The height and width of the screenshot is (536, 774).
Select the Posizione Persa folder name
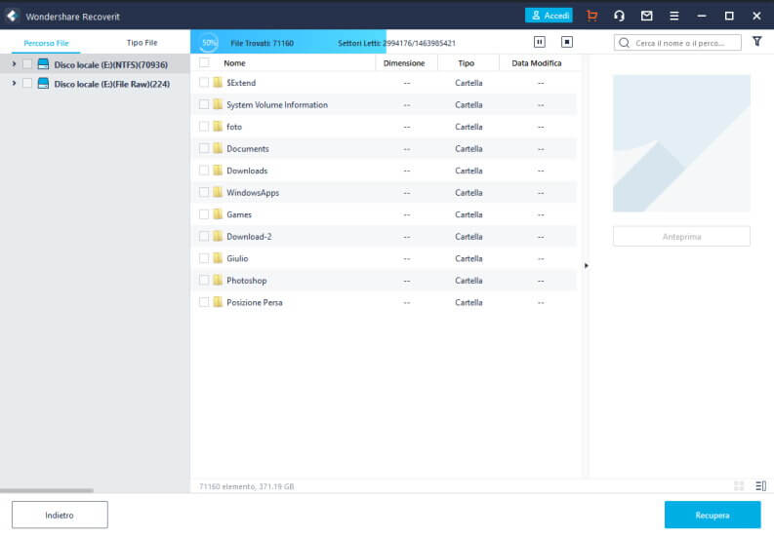254,302
